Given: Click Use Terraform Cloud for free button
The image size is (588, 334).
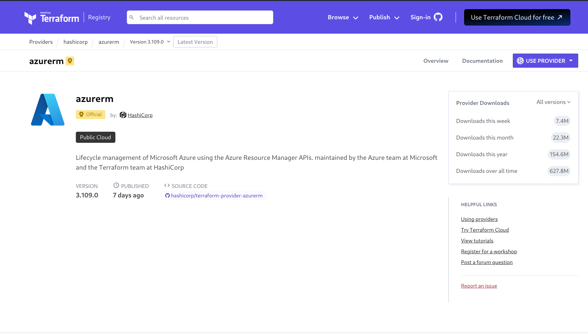Looking at the screenshot, I should click(517, 17).
